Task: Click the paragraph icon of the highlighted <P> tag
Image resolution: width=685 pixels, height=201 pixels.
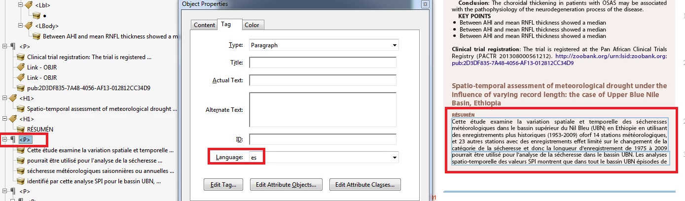Action: pyautogui.click(x=13, y=140)
